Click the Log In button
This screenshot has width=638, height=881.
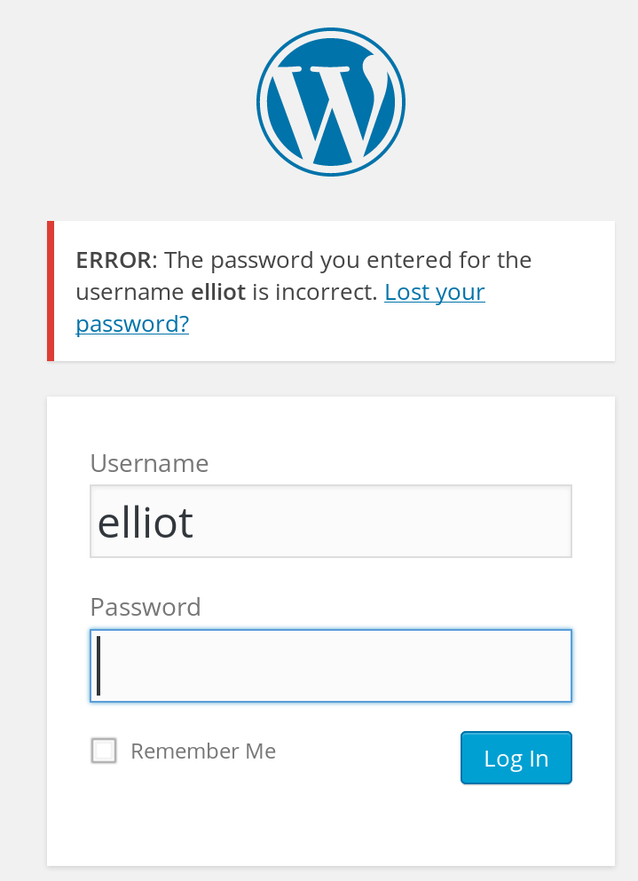tap(516, 758)
